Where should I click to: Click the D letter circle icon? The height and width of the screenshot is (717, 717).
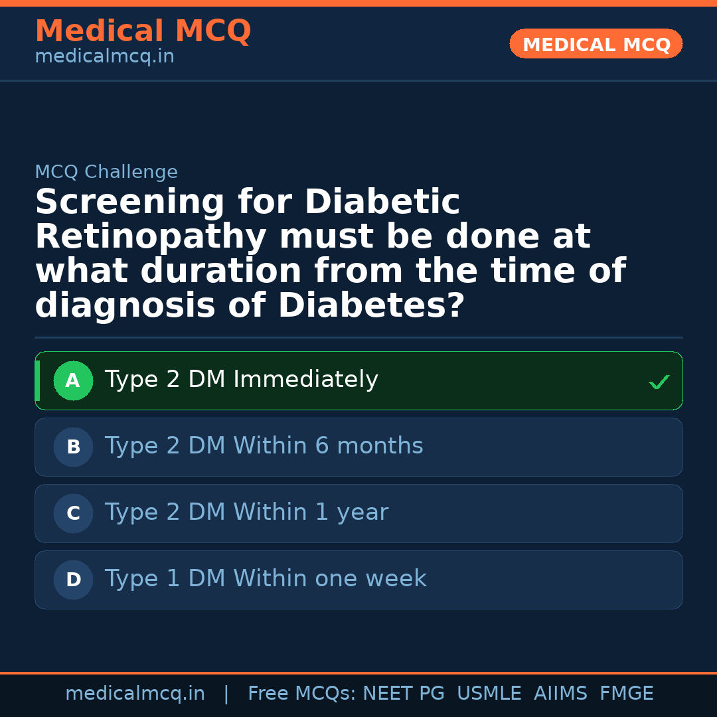coord(73,580)
